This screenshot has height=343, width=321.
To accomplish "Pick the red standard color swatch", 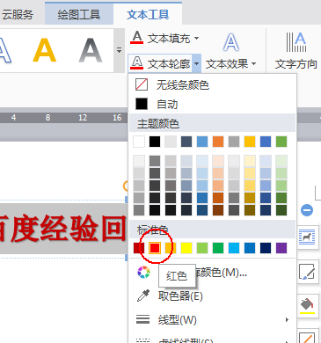I will click(155, 248).
